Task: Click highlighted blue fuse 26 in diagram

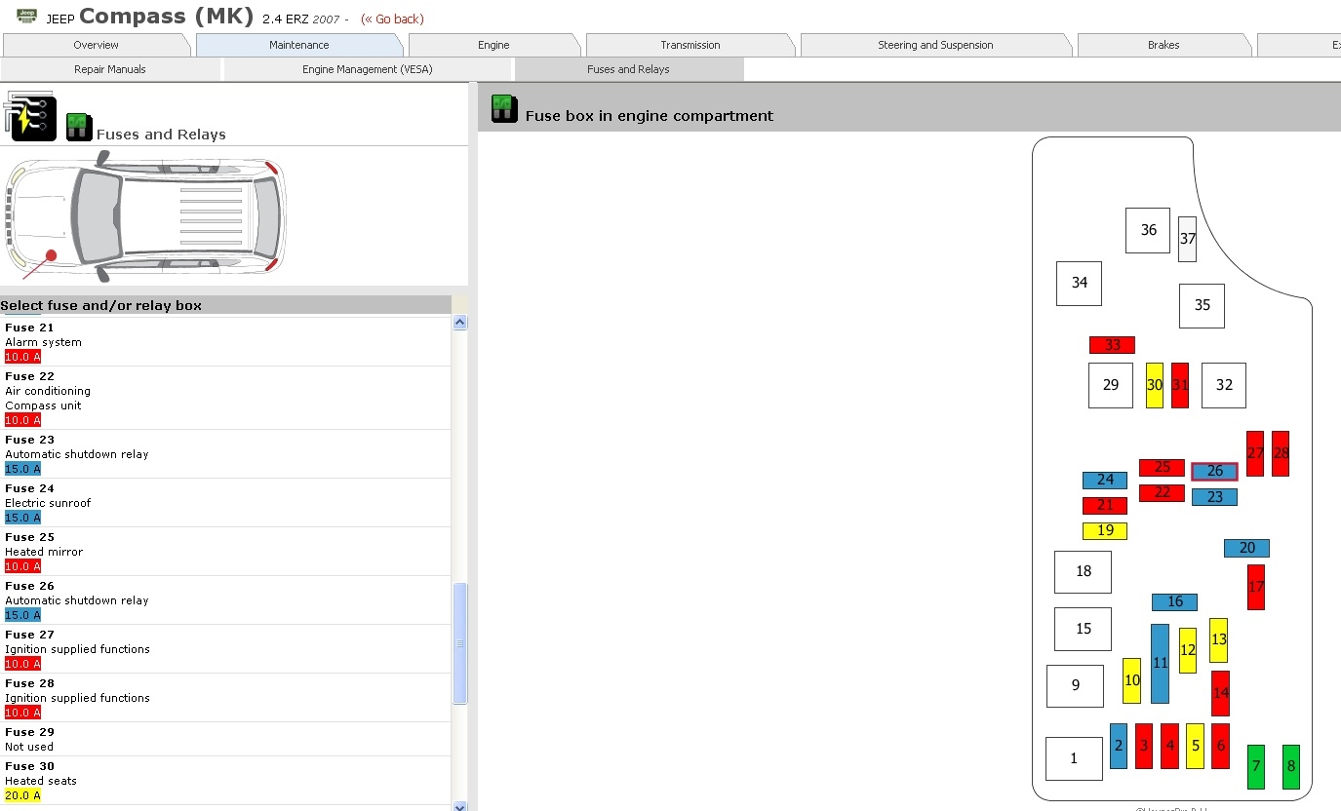Action: (x=1214, y=471)
